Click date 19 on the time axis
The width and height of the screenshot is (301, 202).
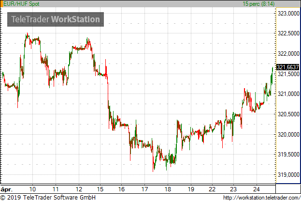191,189
